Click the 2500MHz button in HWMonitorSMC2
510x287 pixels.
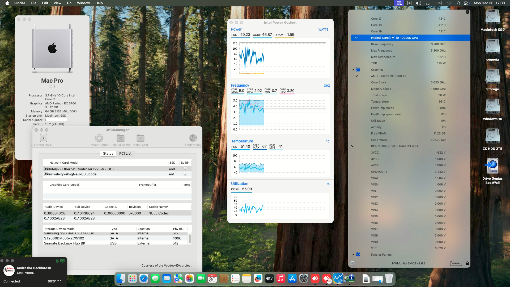pos(456,263)
